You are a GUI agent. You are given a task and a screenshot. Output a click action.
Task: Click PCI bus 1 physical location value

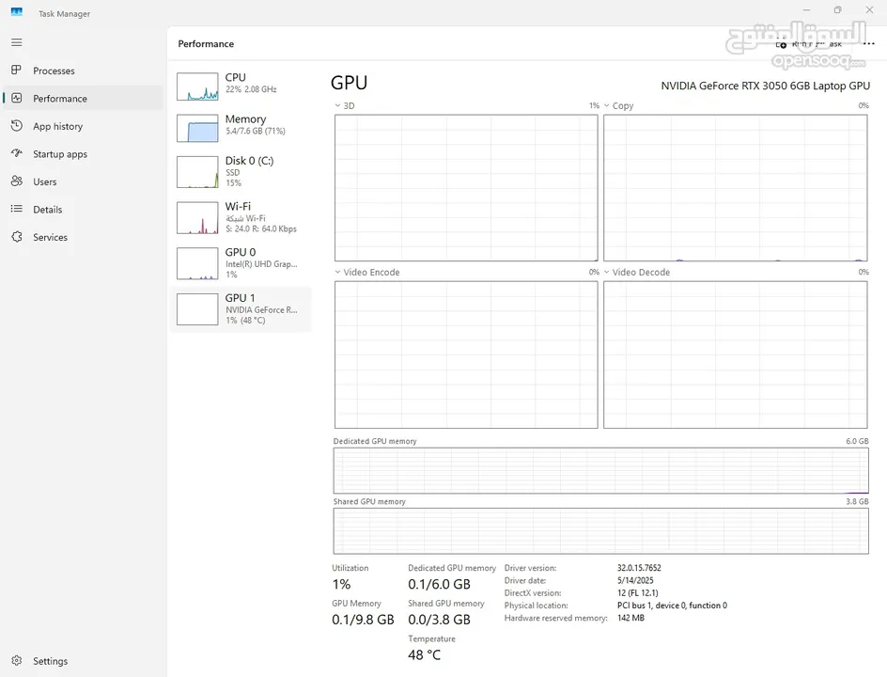coord(672,606)
